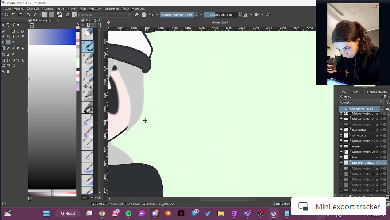Click the Windows Hľadať search box
This screenshot has height=220, width=390.
click(x=68, y=213)
